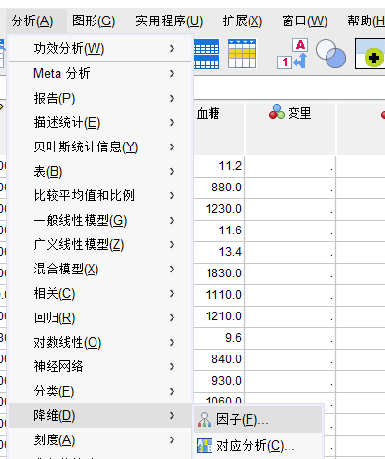Click the correspondence analysis icon beside 对应分析
Screen dimensions: 385x459
[205, 445]
